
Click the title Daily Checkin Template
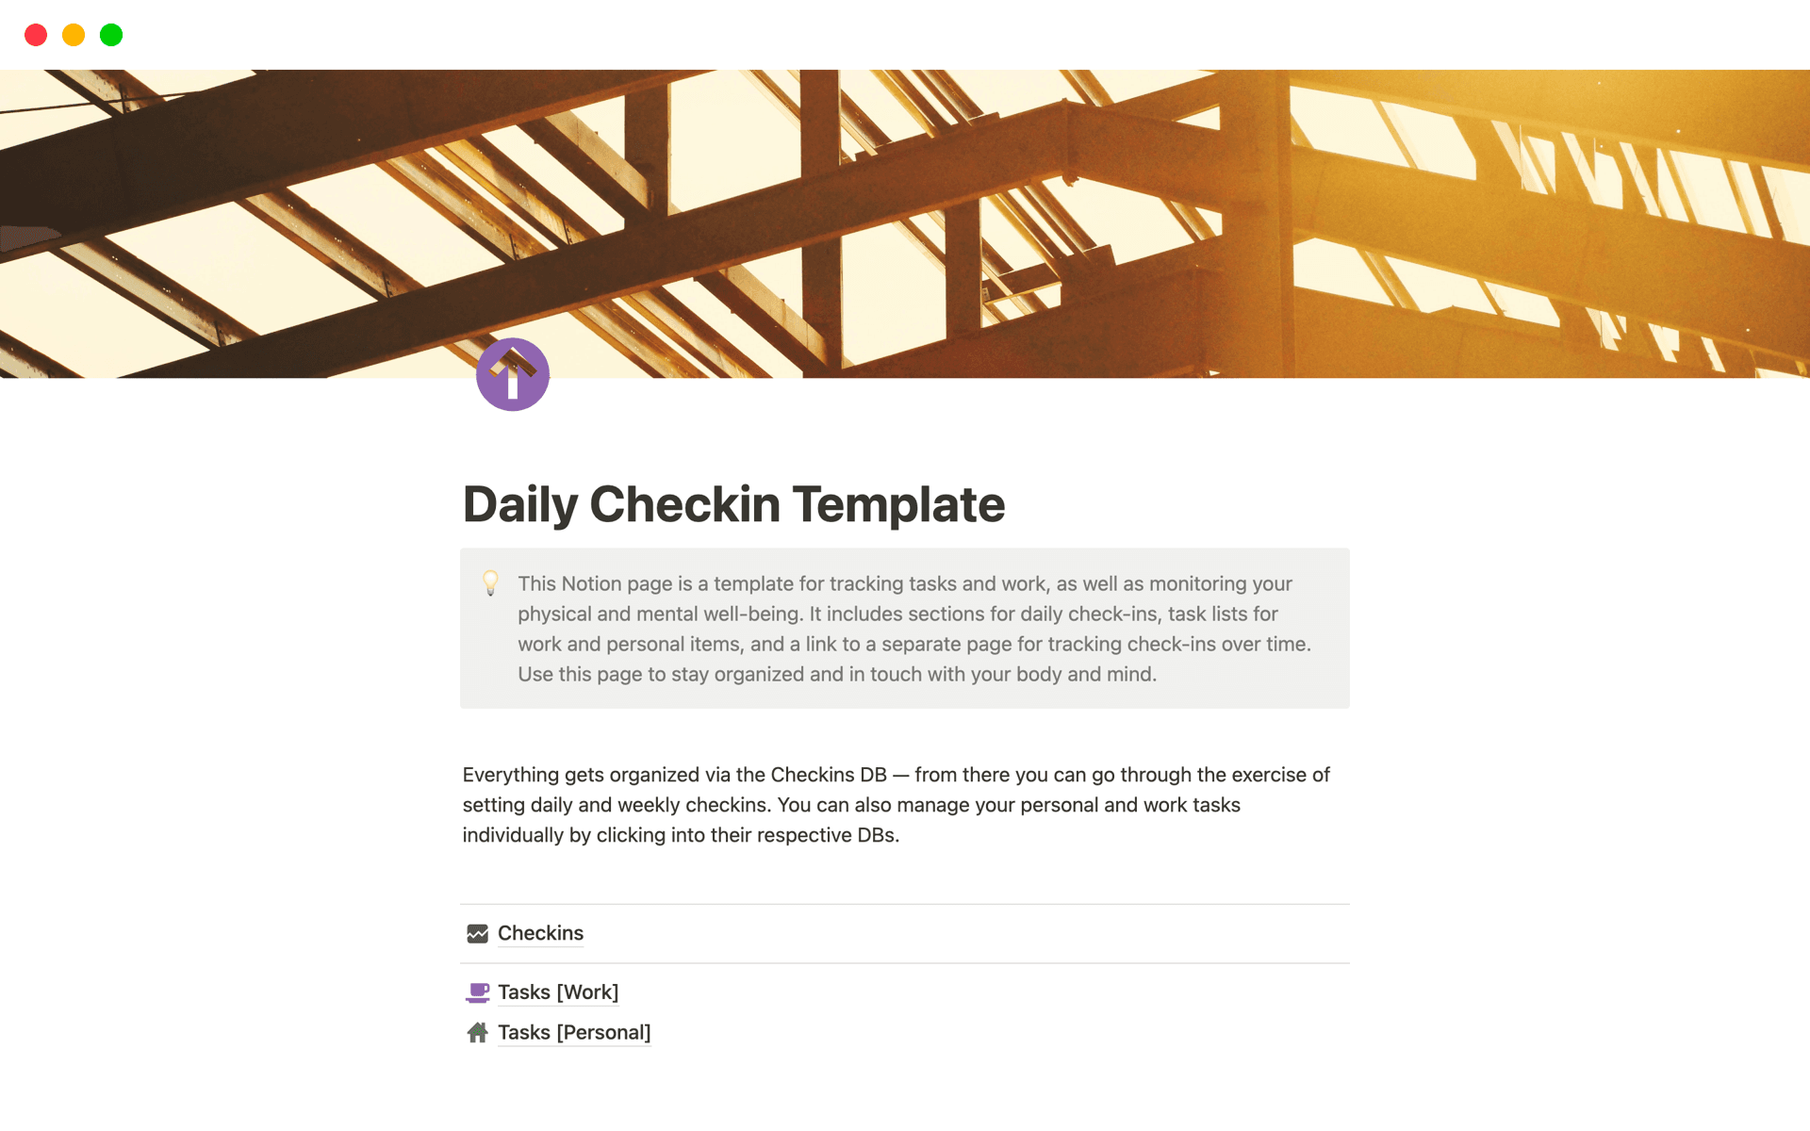[x=732, y=504]
